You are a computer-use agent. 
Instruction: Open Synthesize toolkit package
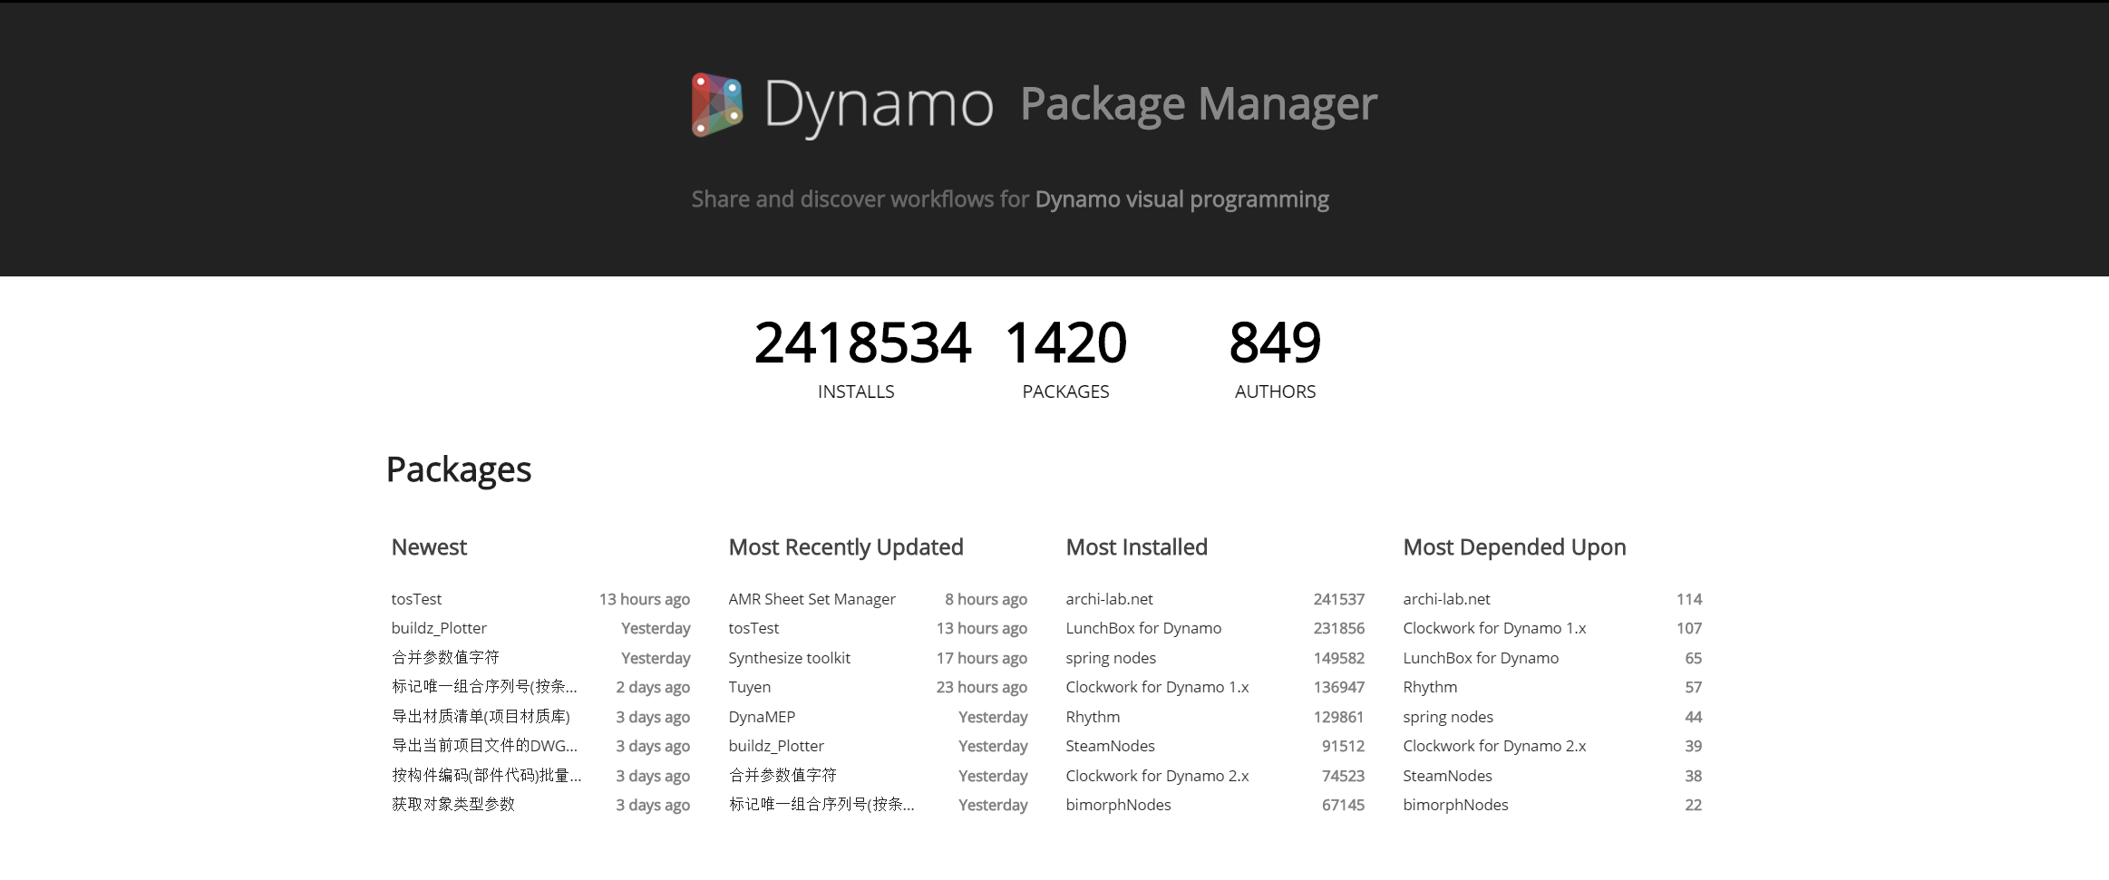789,658
